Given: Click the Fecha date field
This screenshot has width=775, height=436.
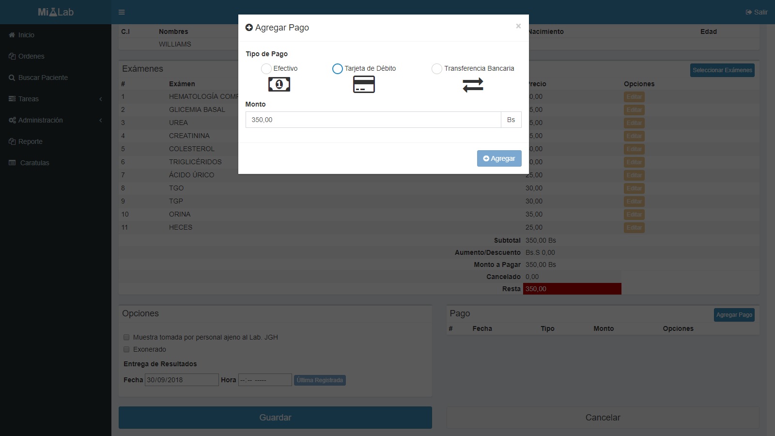Looking at the screenshot, I should pyautogui.click(x=182, y=380).
